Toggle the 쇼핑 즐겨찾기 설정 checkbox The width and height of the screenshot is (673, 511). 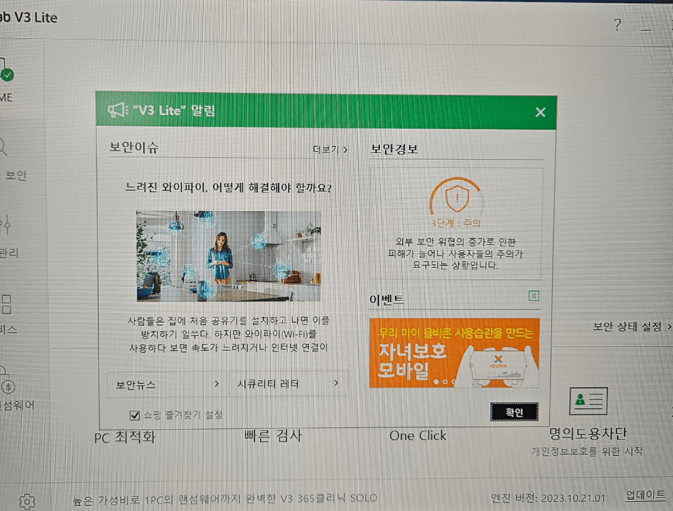tap(134, 415)
